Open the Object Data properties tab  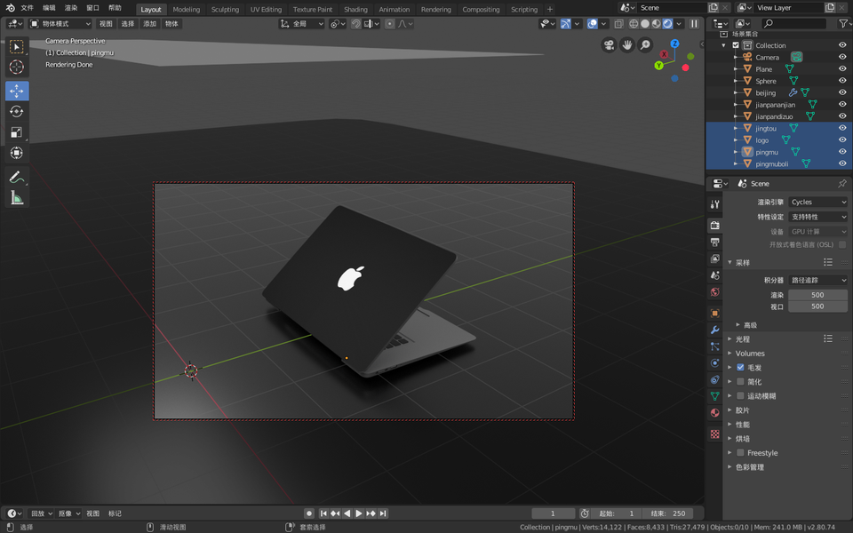click(x=714, y=396)
